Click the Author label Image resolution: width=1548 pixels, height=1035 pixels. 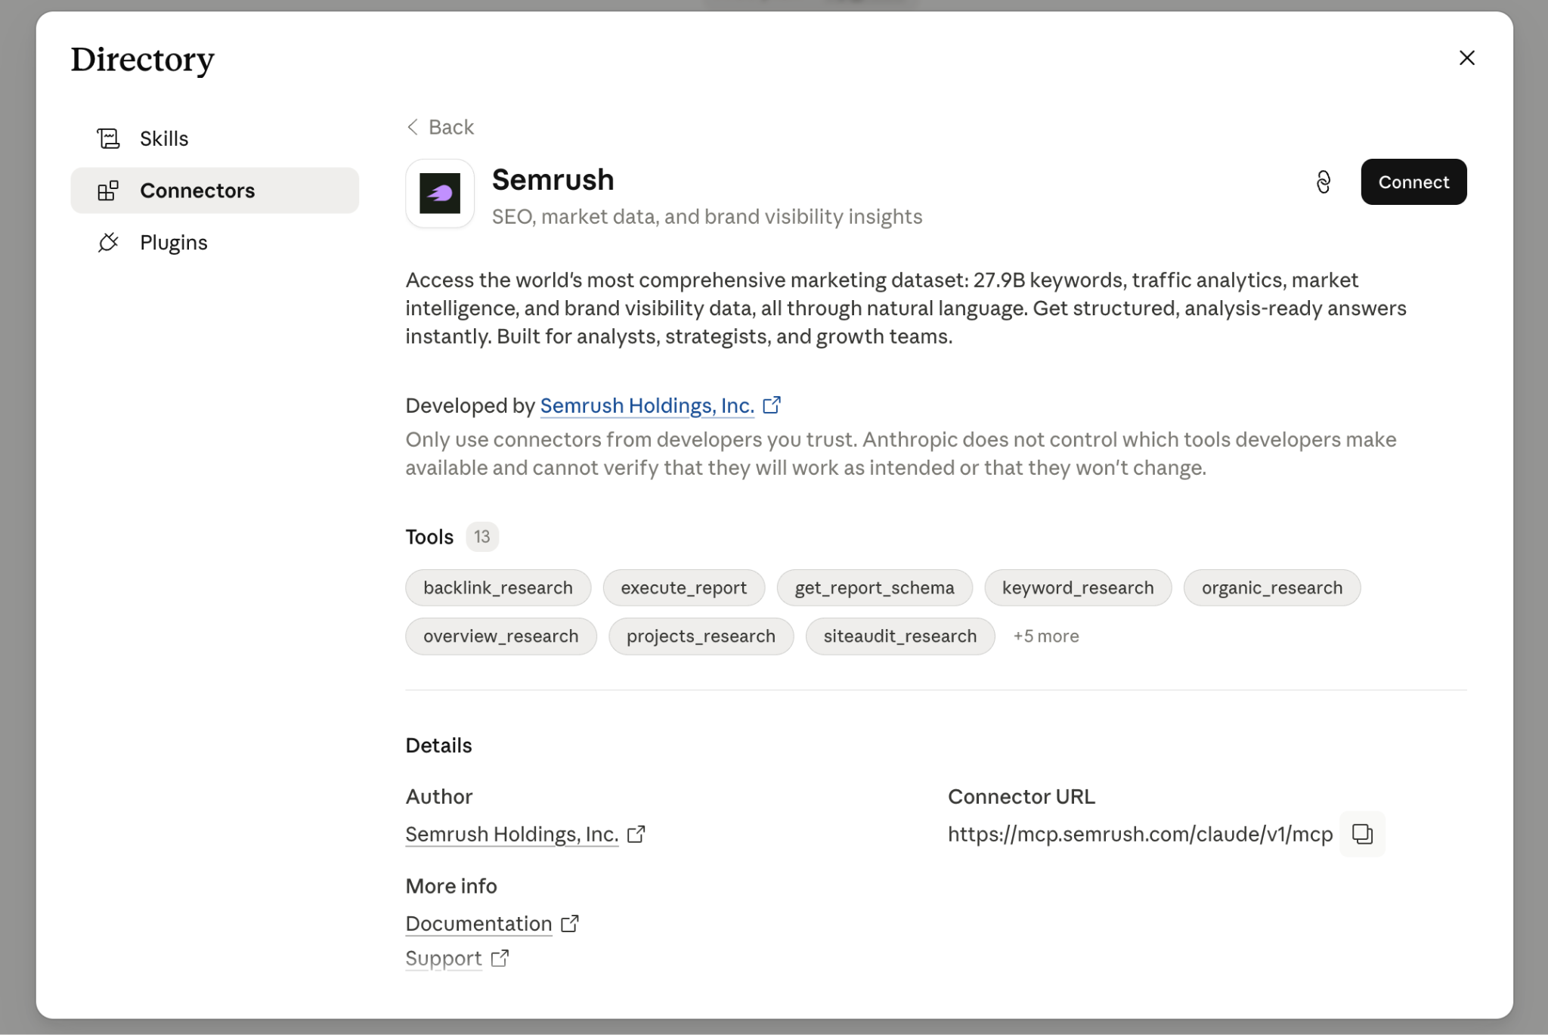click(439, 797)
